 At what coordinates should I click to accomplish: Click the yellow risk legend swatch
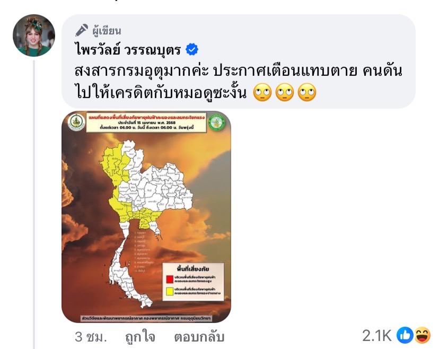pyautogui.click(x=169, y=291)
